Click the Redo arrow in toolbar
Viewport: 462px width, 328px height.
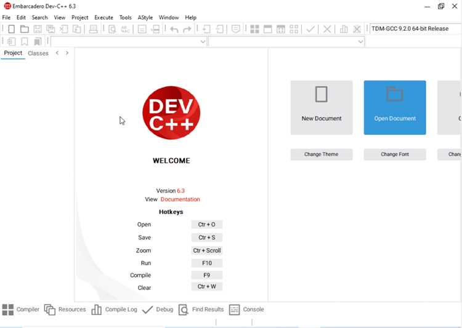coord(187,29)
